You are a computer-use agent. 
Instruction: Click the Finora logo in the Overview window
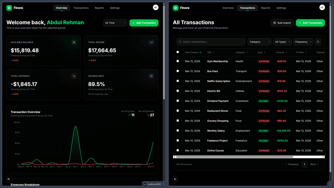click(x=9, y=8)
